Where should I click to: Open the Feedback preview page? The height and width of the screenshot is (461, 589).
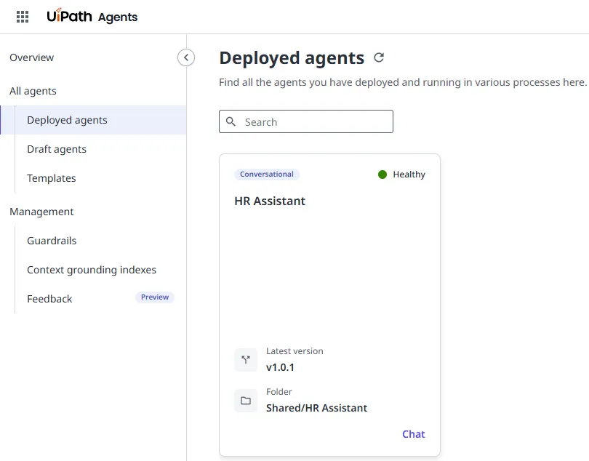[49, 299]
